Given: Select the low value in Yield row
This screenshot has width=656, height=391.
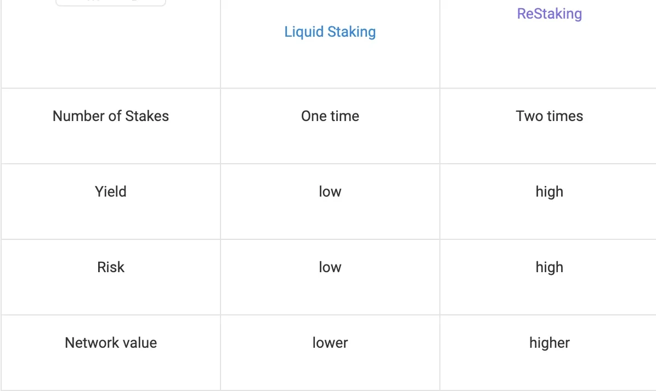Looking at the screenshot, I should (x=330, y=192).
